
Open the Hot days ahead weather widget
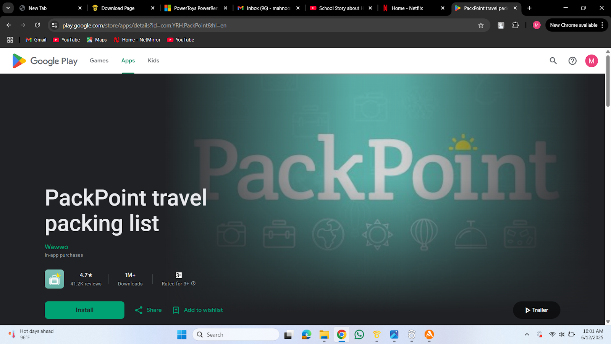[x=31, y=334]
